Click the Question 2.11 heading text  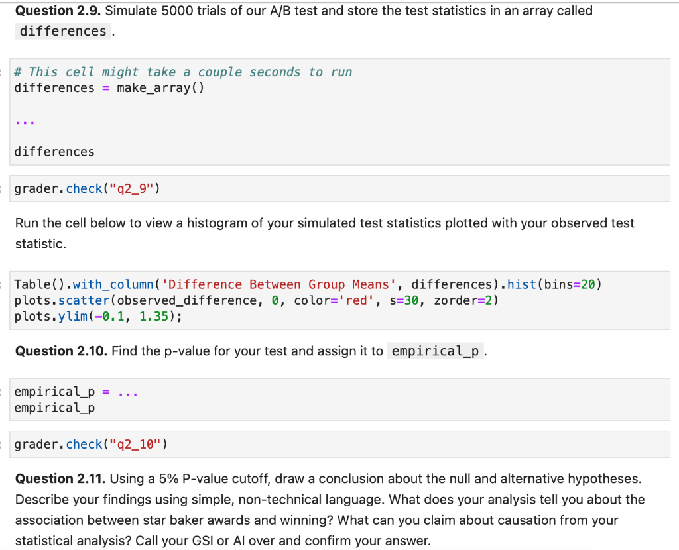[x=60, y=478]
